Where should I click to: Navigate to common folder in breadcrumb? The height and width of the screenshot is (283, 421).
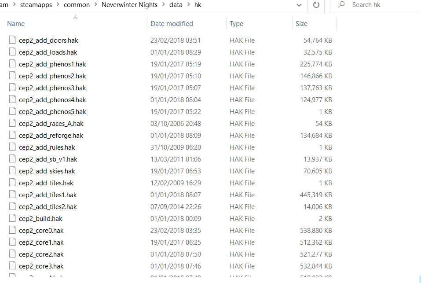coord(77,5)
